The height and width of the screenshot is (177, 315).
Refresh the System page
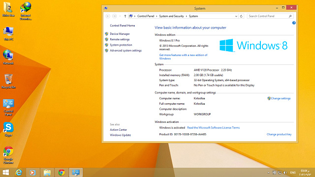pyautogui.click(x=241, y=16)
